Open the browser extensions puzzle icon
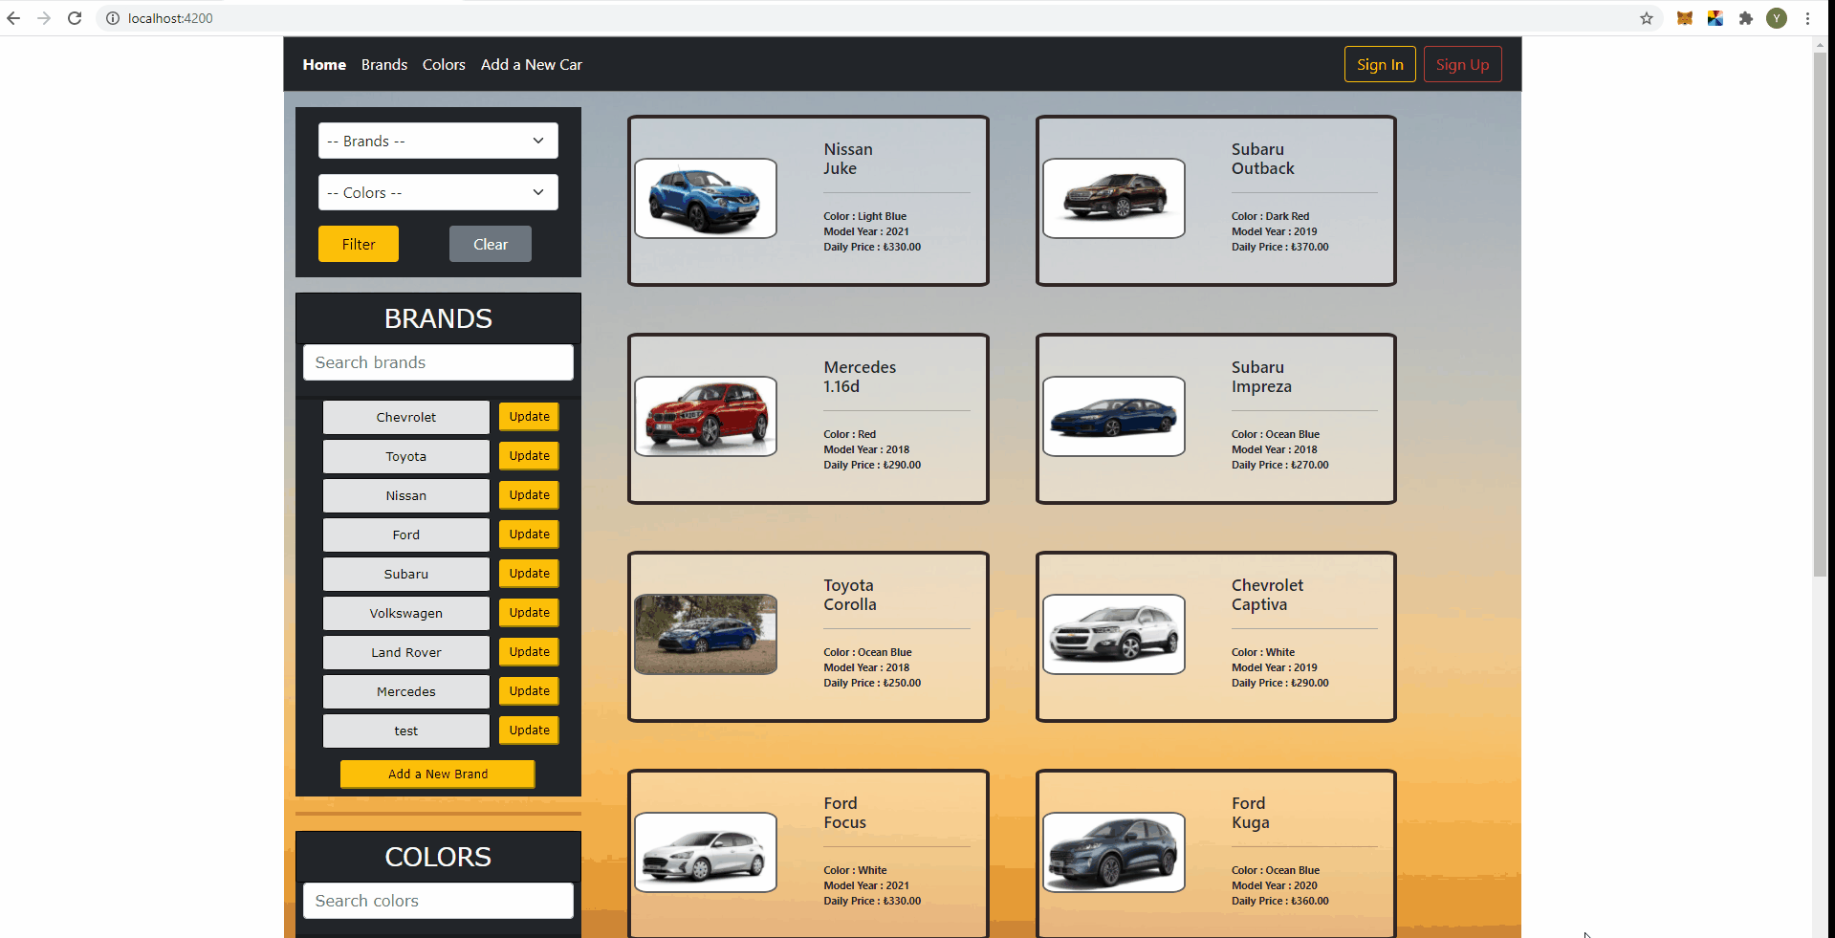 click(x=1746, y=18)
